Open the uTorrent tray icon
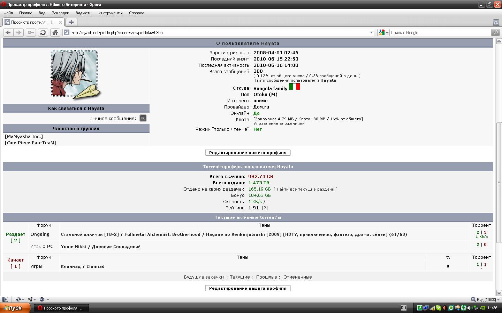The width and height of the screenshot is (502, 313). [x=420, y=308]
